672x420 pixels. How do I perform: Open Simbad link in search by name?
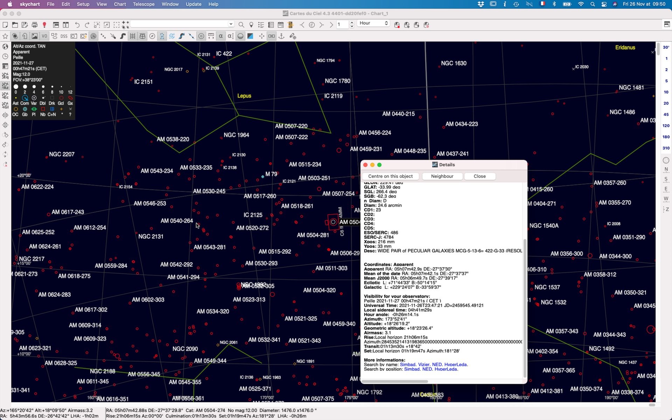[407, 364]
